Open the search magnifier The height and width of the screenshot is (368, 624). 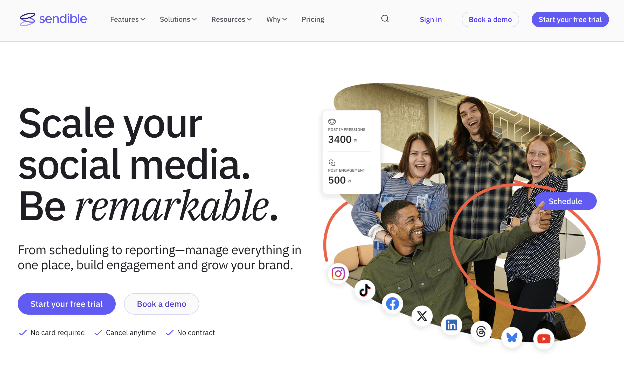[385, 19]
